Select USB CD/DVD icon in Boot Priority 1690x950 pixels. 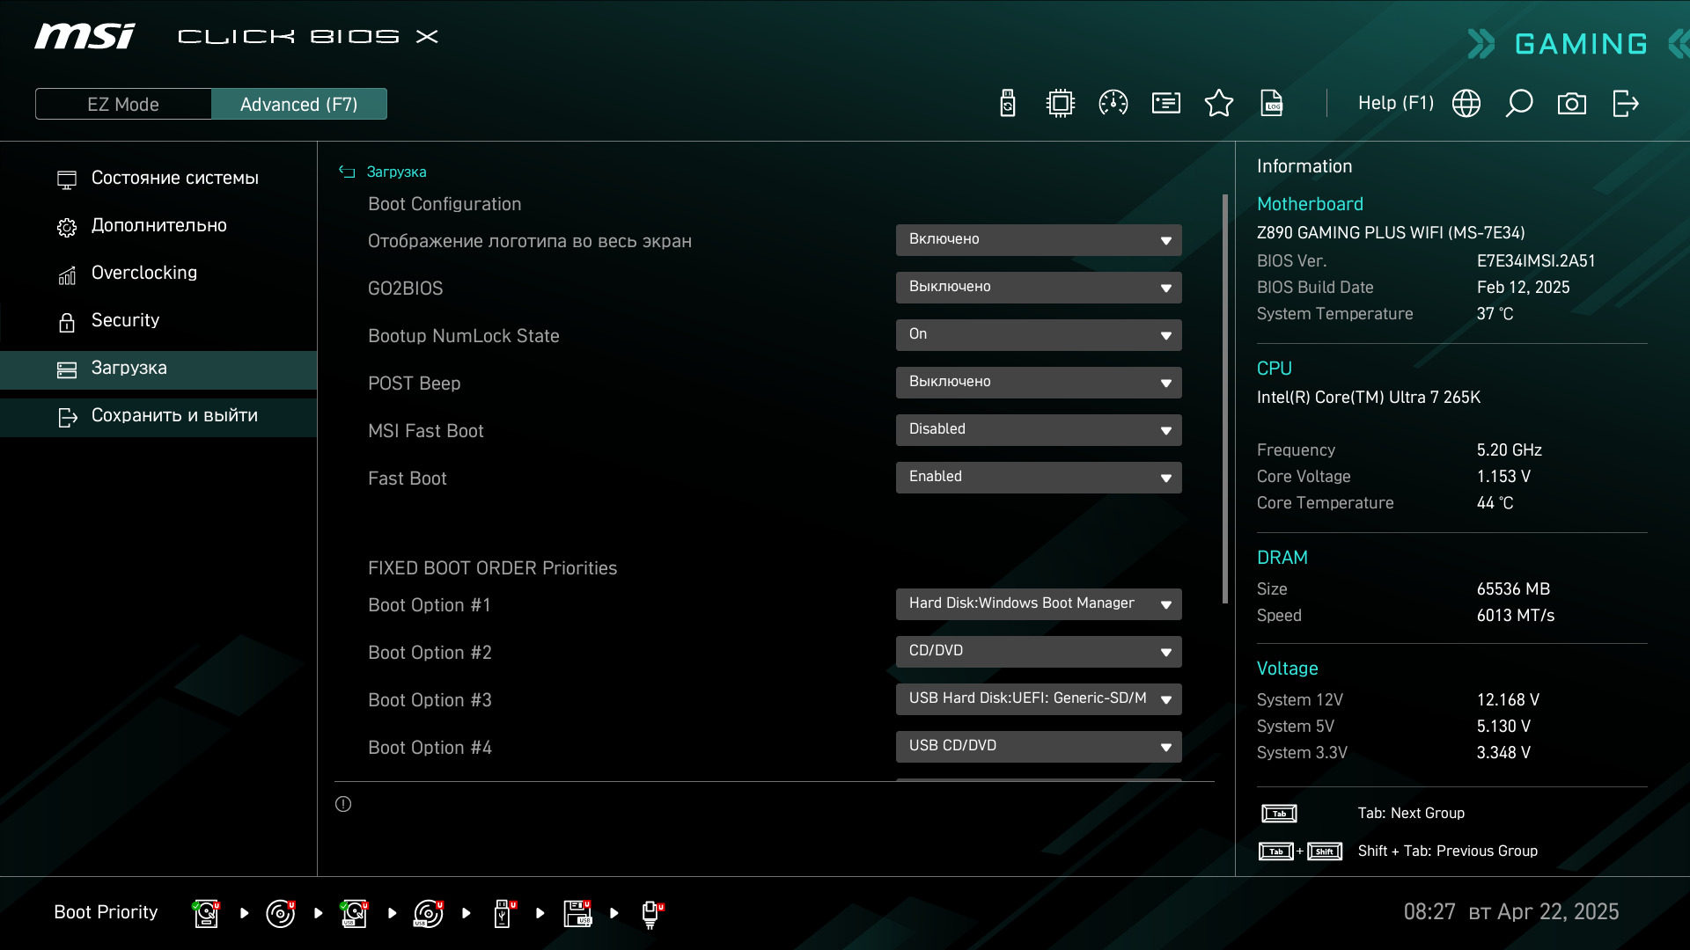[429, 913]
